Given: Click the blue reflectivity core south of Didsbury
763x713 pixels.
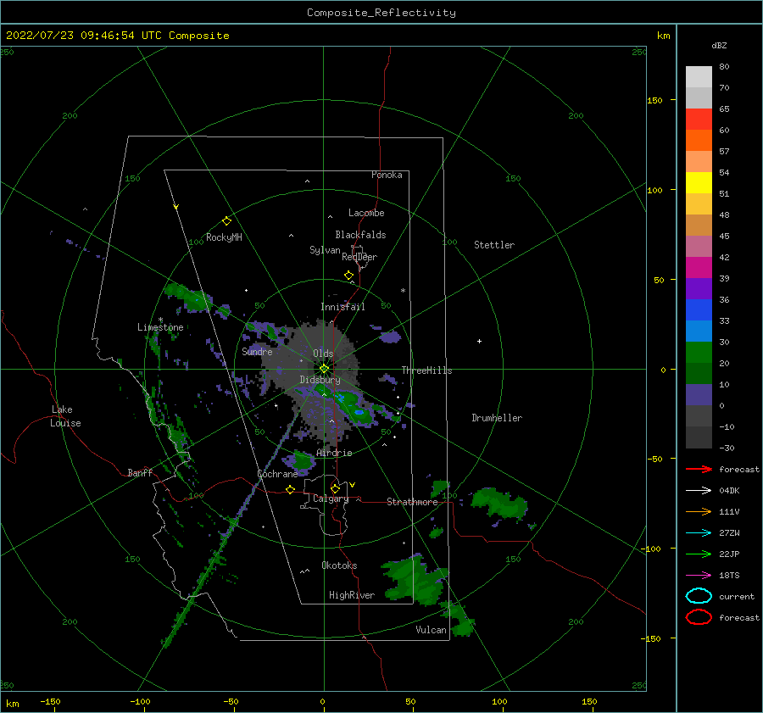Looking at the screenshot, I should click(x=359, y=412).
